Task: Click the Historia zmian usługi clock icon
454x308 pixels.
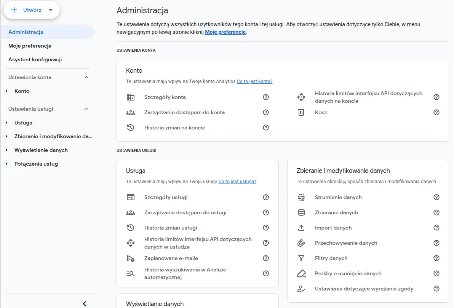Action: tap(131, 228)
